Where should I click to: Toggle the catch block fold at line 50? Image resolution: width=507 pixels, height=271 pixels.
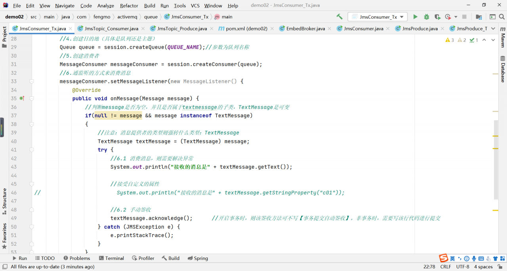point(31,227)
